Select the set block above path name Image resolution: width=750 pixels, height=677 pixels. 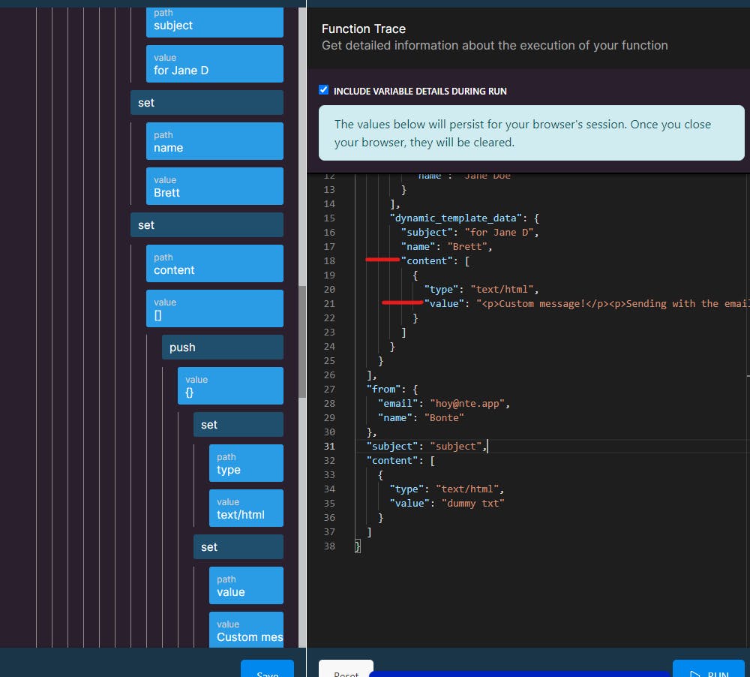tap(206, 103)
